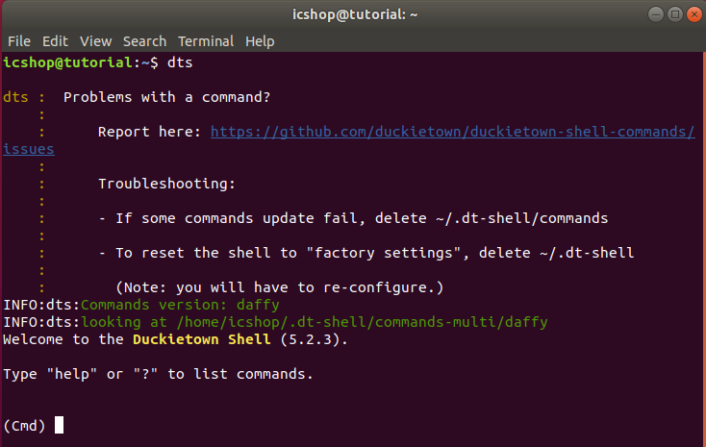
Task: Maximize the terminal window
Action: [x=675, y=14]
